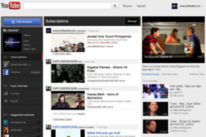Click the Facebook icon in sidebar
Image resolution: width=206 pixels, height=137 pixels.
[x=6, y=72]
